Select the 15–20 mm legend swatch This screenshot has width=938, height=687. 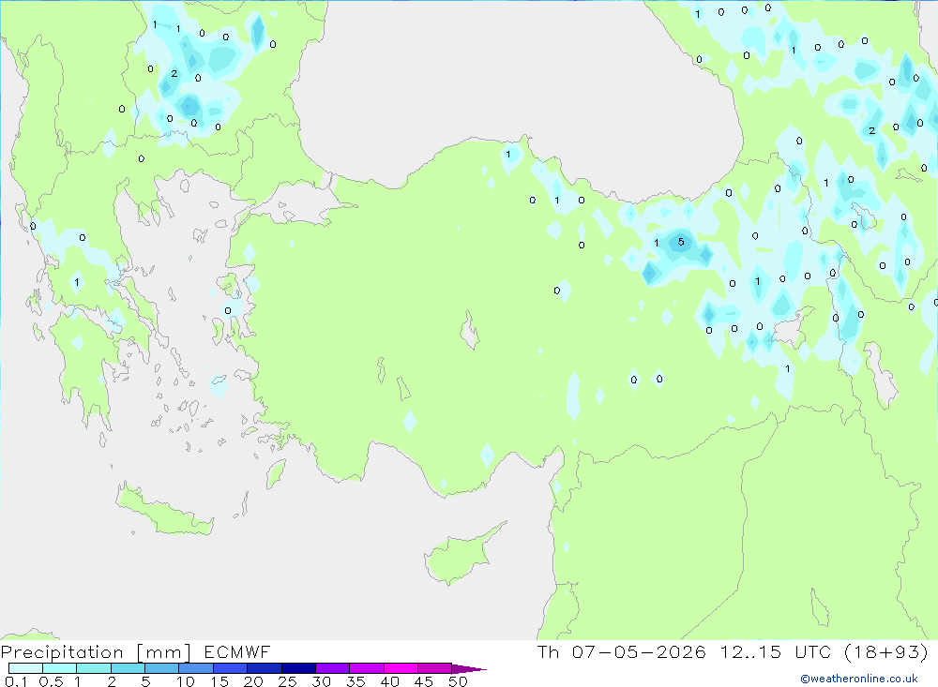click(231, 668)
